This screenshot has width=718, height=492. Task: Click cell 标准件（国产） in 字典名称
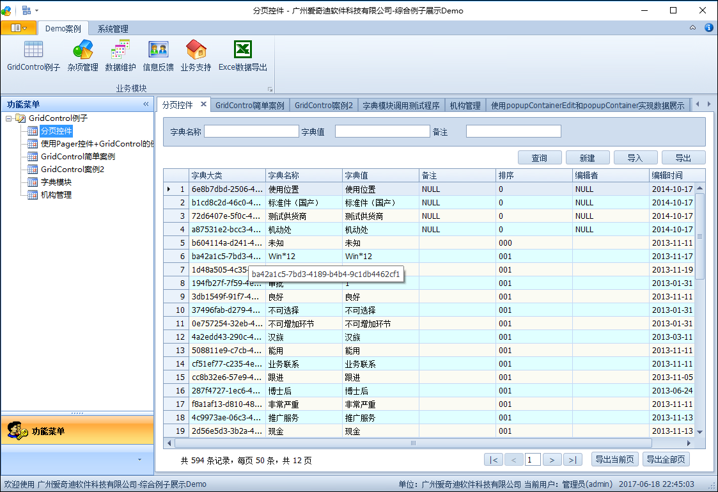[304, 202]
